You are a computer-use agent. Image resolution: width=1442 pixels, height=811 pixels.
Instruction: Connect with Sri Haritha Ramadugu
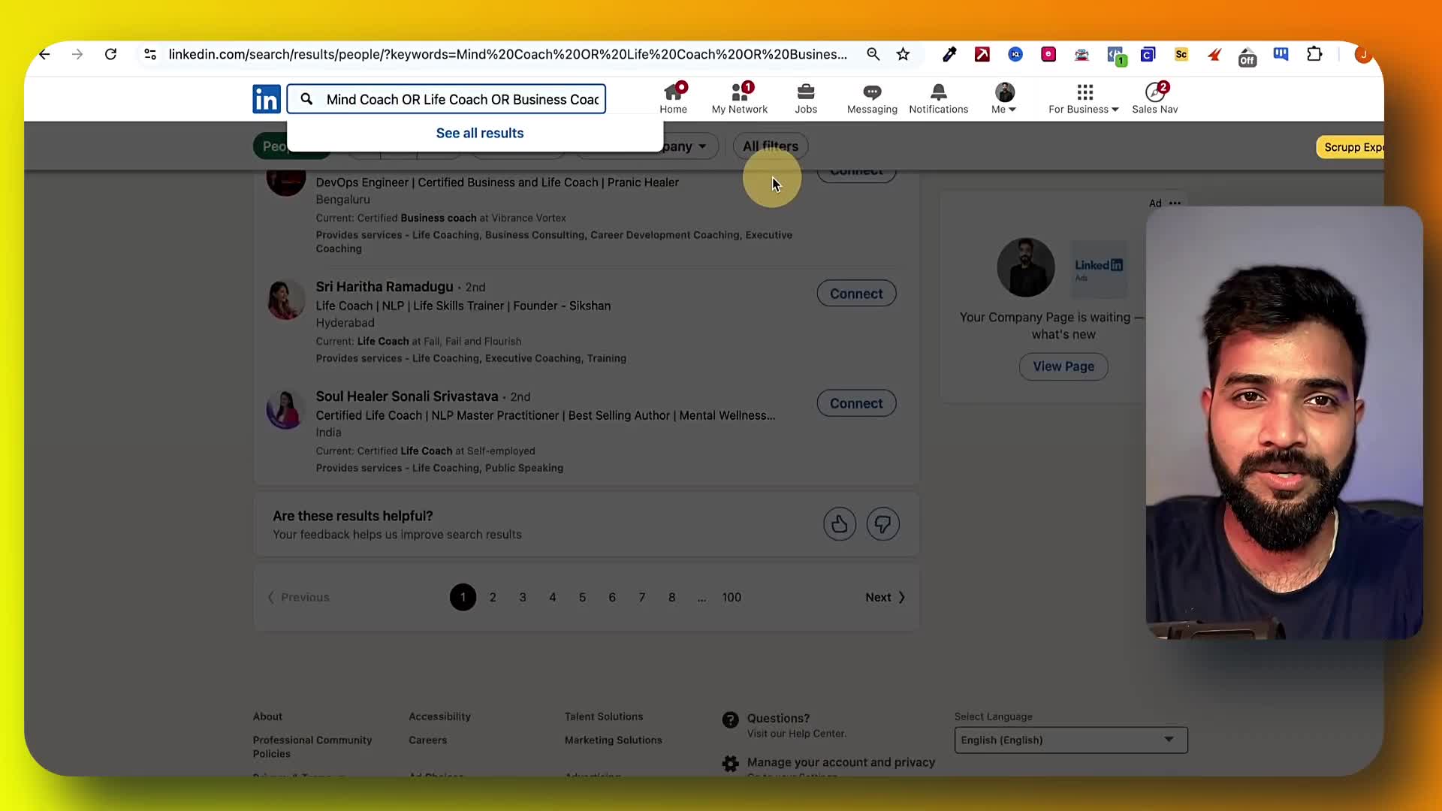(x=856, y=294)
